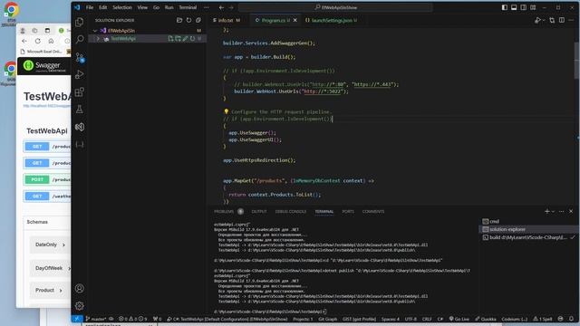This screenshot has height=326, width=580.
Task: Toggle the secondary sidebar layout icon
Action: (524, 7)
